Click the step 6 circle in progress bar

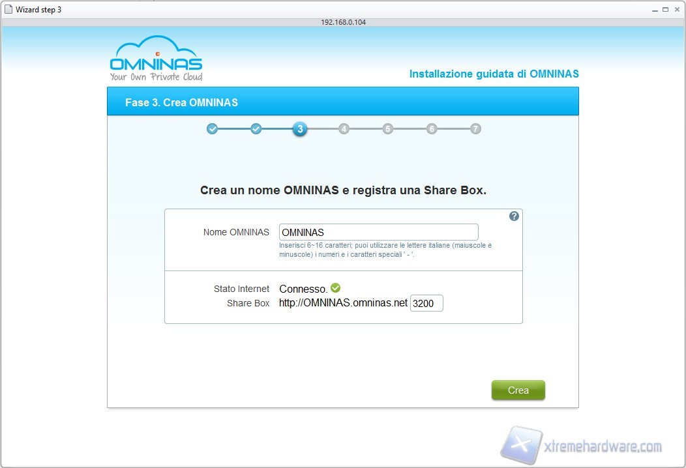click(432, 129)
